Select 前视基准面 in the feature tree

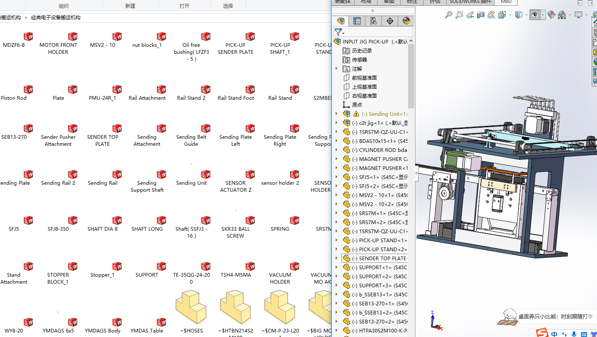[364, 78]
